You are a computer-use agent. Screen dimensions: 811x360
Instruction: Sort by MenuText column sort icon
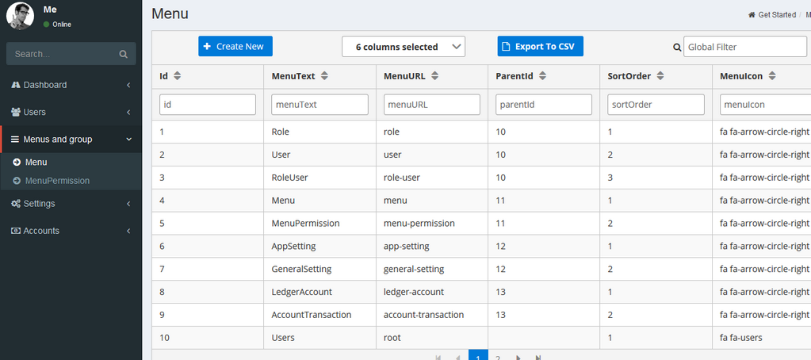pyautogui.click(x=325, y=76)
